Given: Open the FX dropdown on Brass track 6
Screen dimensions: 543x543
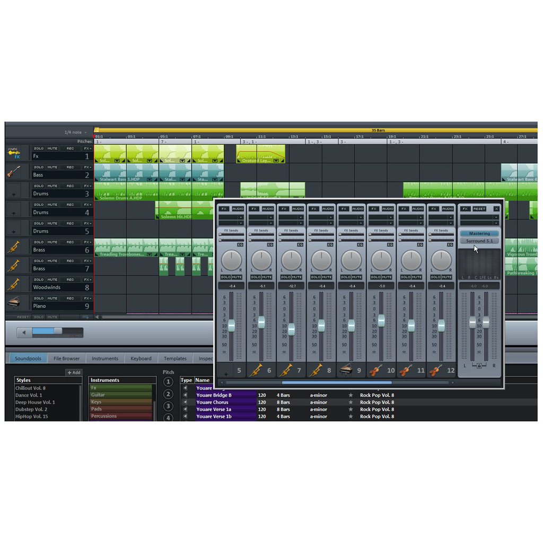Looking at the screenshot, I should 87,242.
